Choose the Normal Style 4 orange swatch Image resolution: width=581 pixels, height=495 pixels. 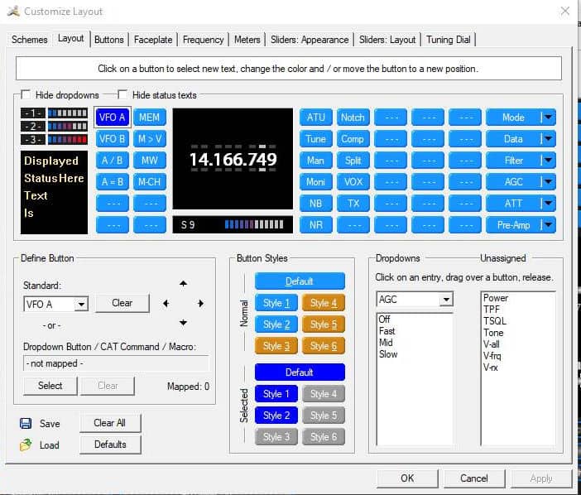click(324, 303)
